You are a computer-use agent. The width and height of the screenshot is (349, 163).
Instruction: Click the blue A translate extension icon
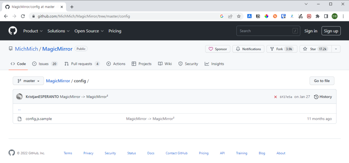tap(249, 16)
